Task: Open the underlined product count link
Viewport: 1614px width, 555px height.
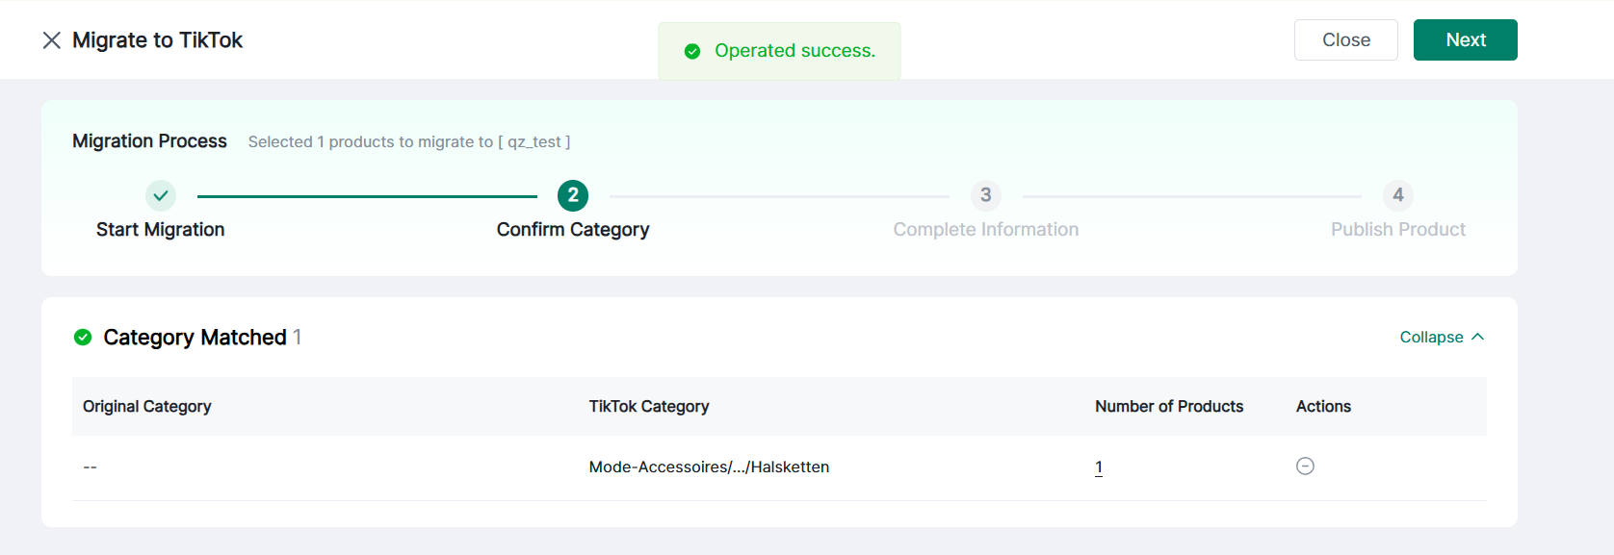Action: 1099,467
